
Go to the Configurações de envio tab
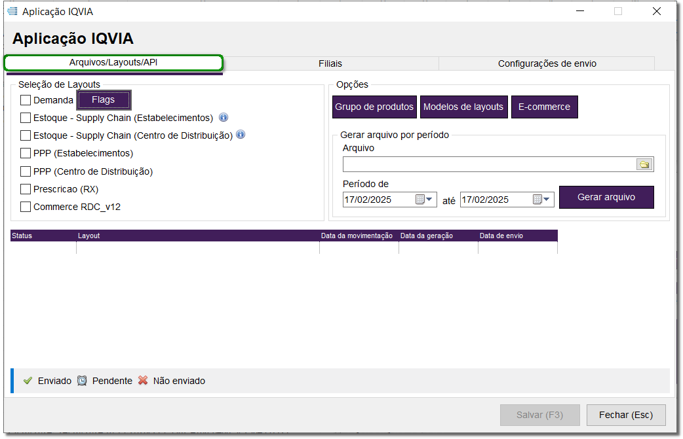click(547, 63)
